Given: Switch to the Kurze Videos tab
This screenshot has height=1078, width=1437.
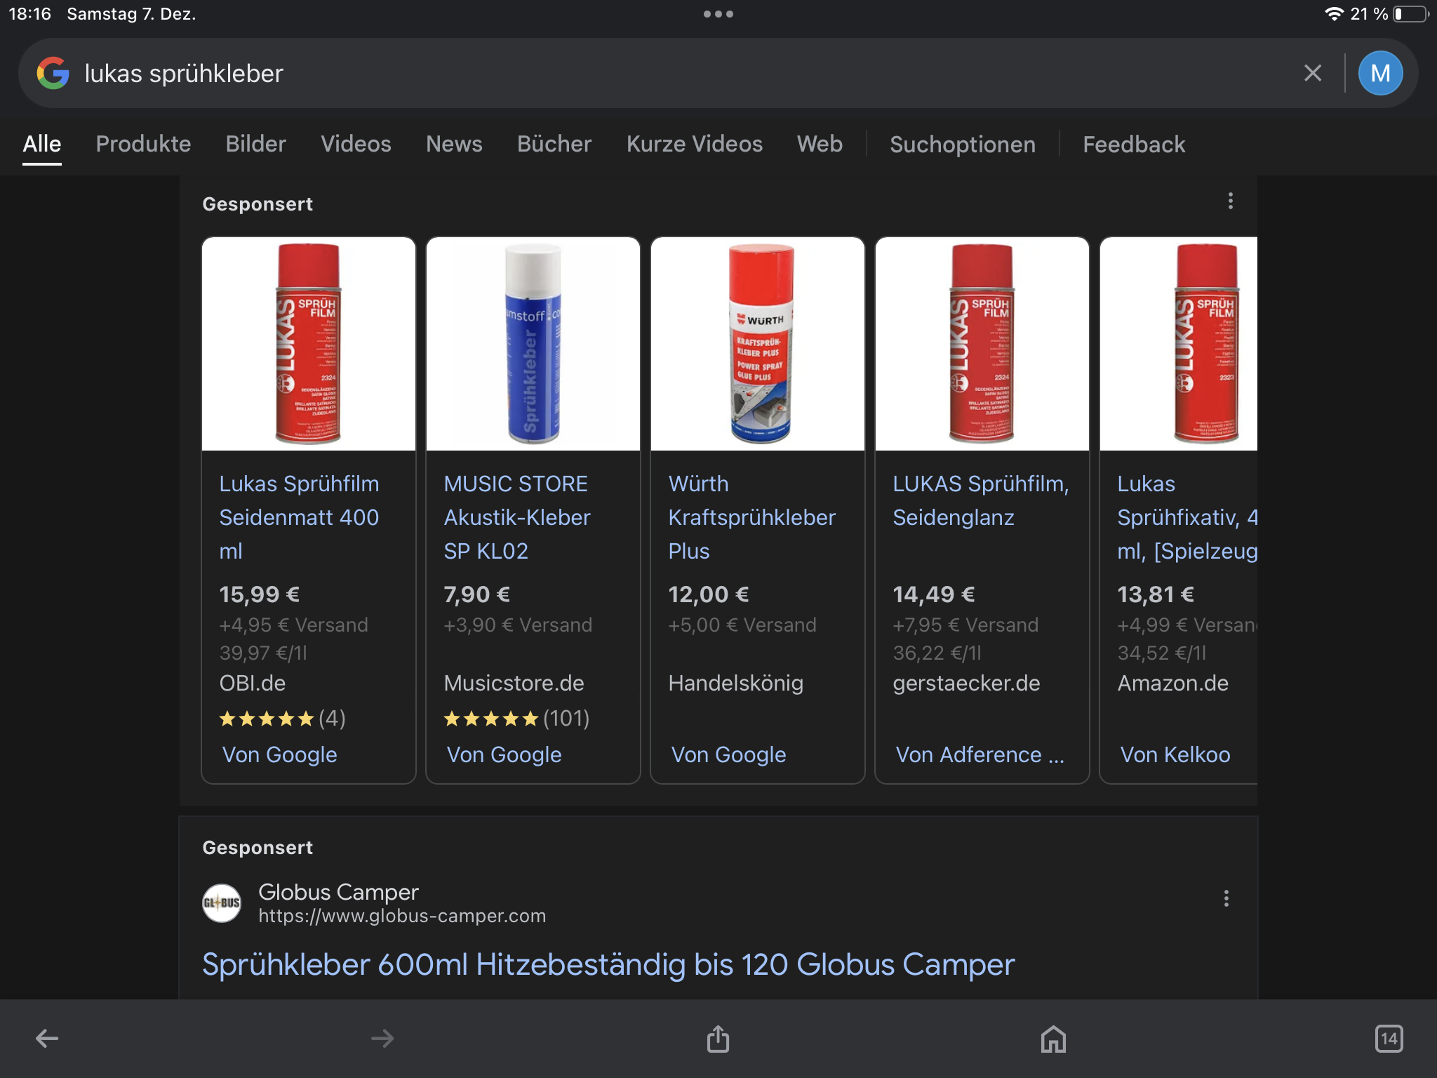Looking at the screenshot, I should tap(695, 144).
